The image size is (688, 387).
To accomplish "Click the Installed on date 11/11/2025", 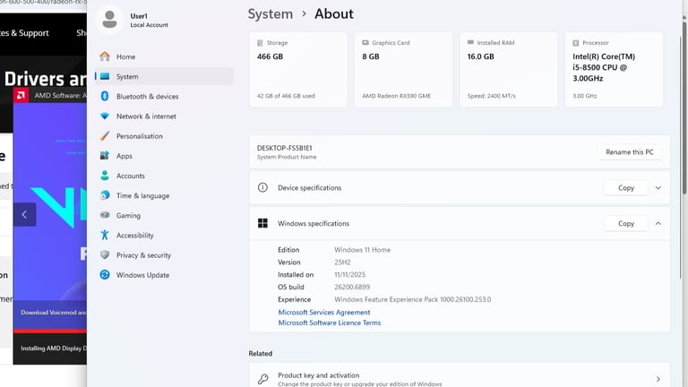I will click(349, 275).
